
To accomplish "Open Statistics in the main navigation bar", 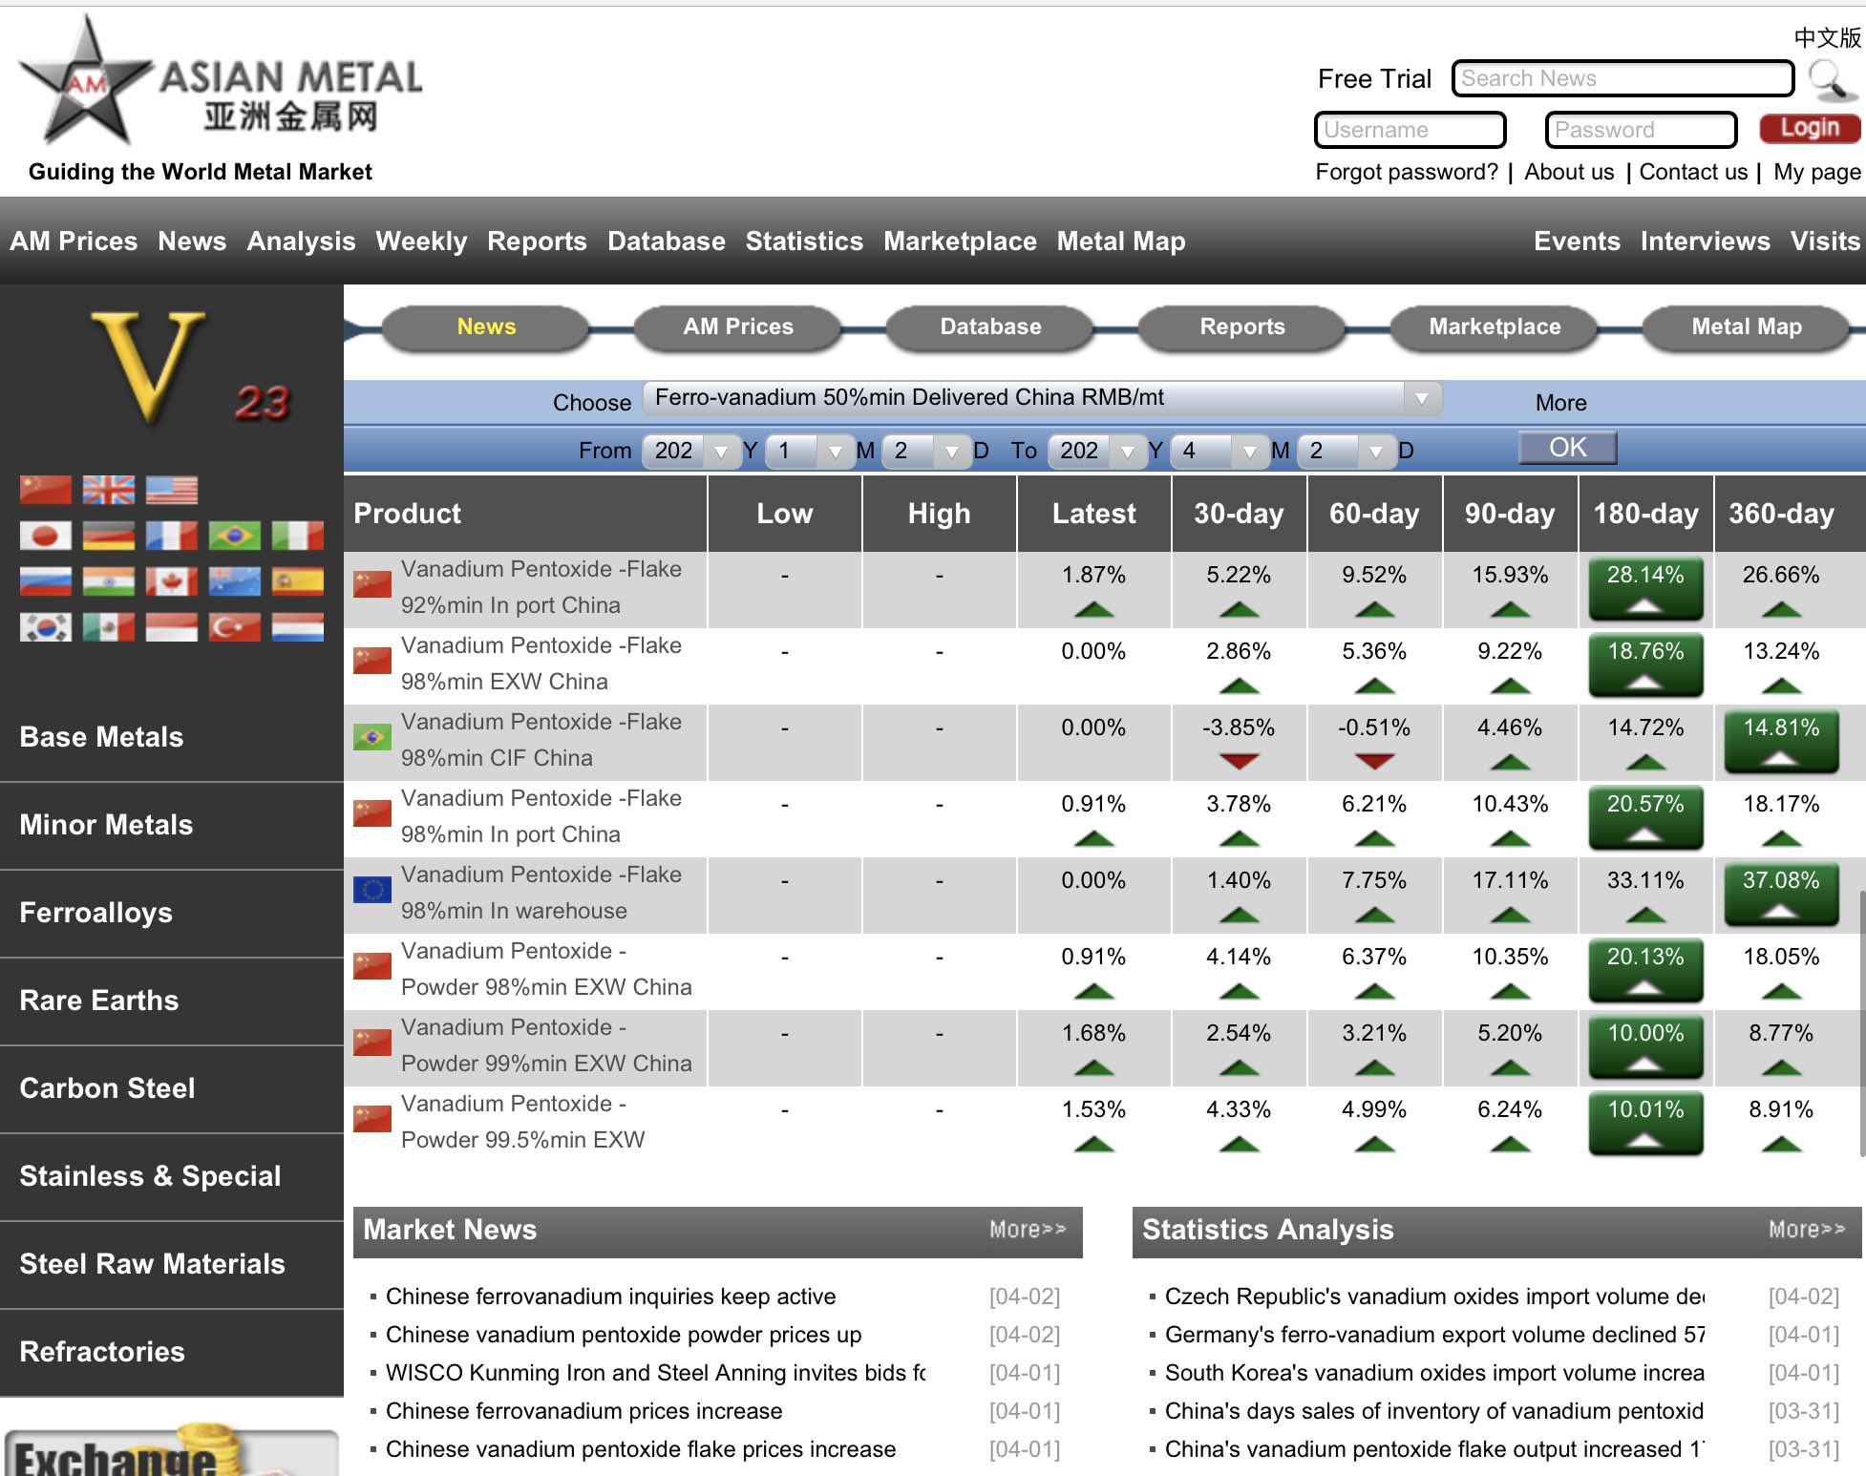I will [x=804, y=242].
